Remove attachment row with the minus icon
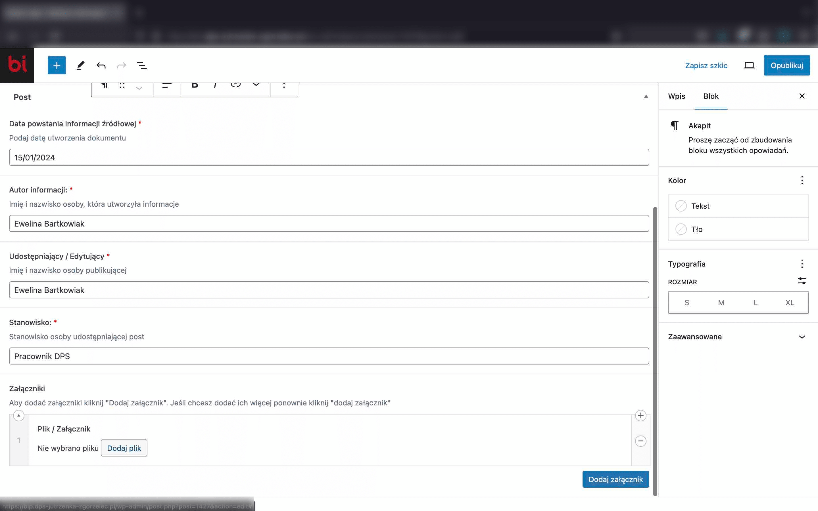 pos(640,441)
